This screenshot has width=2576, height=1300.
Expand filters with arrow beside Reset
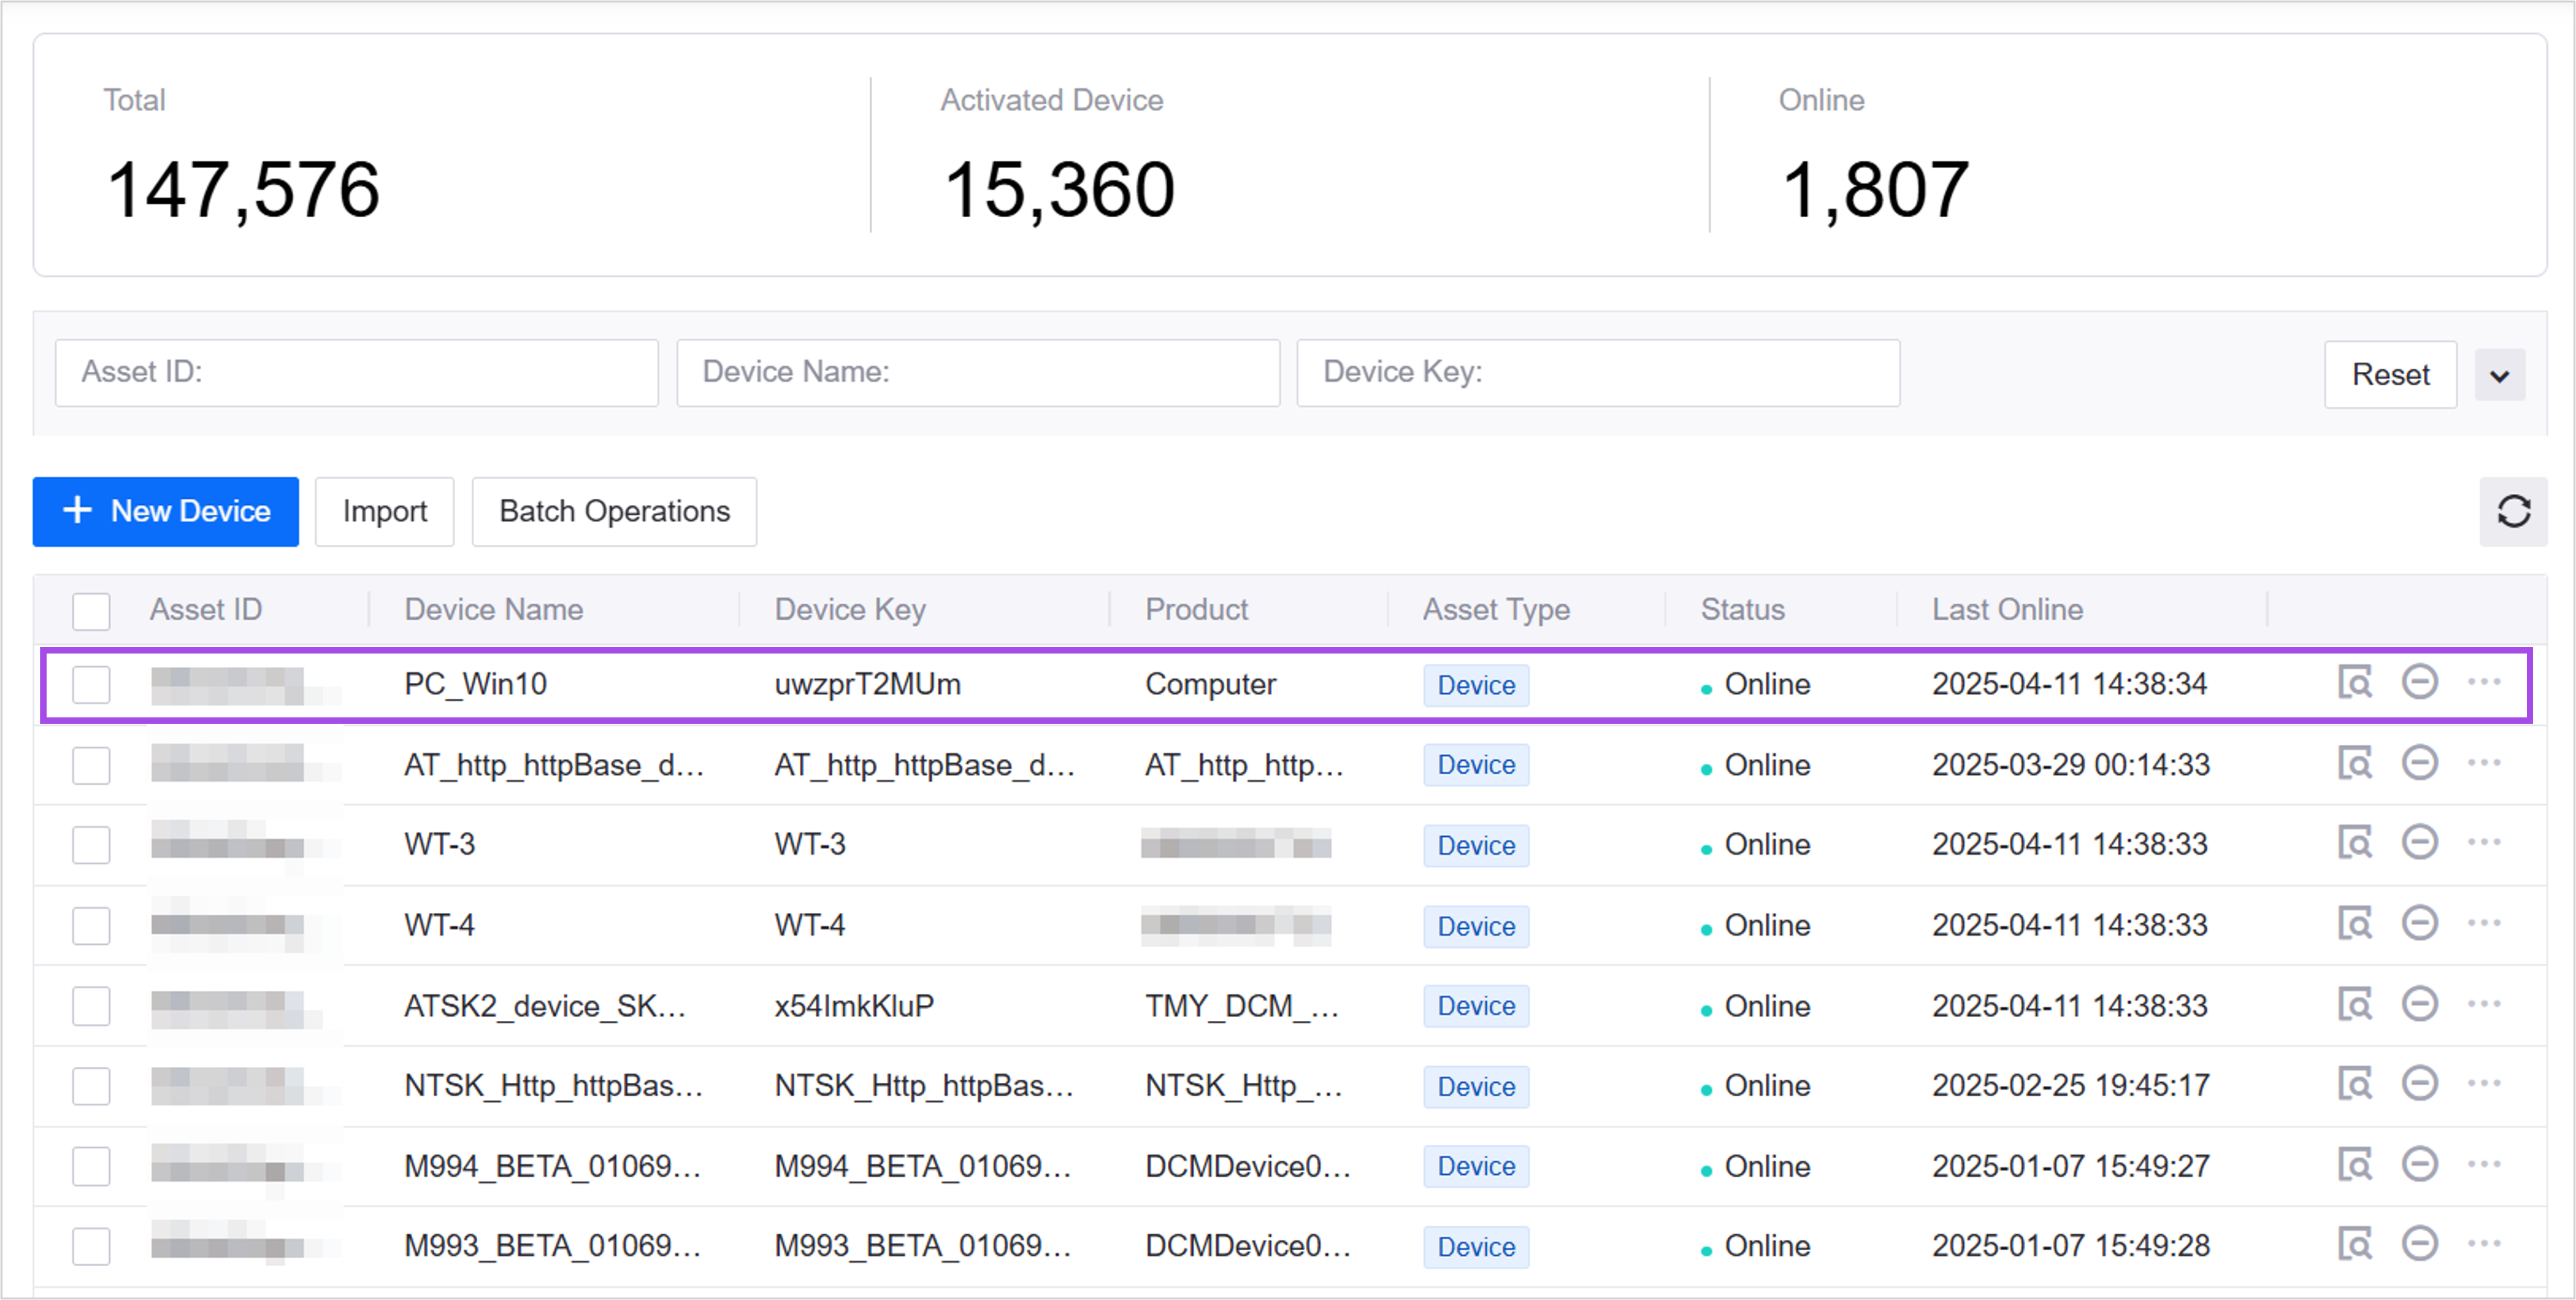pyautogui.click(x=2499, y=375)
